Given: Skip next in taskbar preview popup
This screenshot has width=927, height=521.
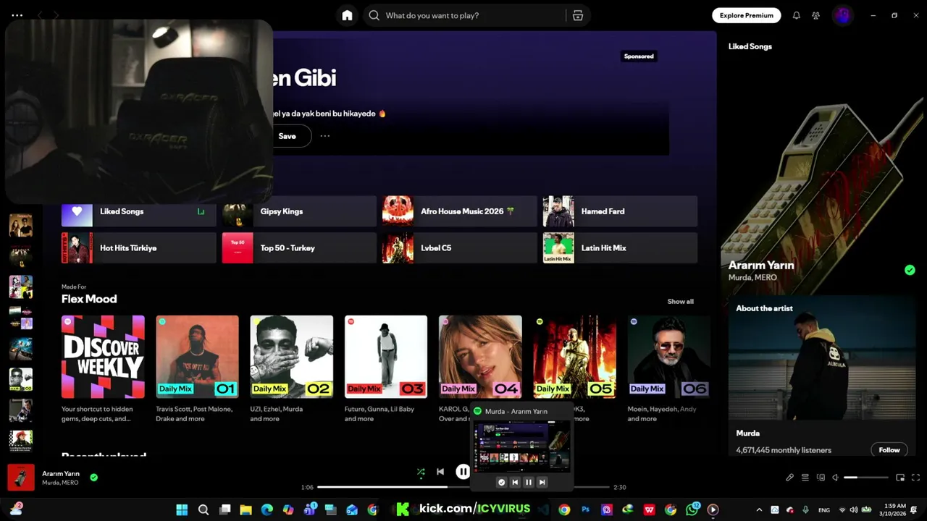Looking at the screenshot, I should point(542,482).
